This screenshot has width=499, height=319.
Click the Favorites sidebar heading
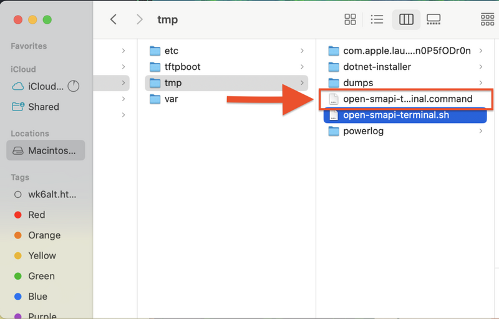[x=29, y=46]
